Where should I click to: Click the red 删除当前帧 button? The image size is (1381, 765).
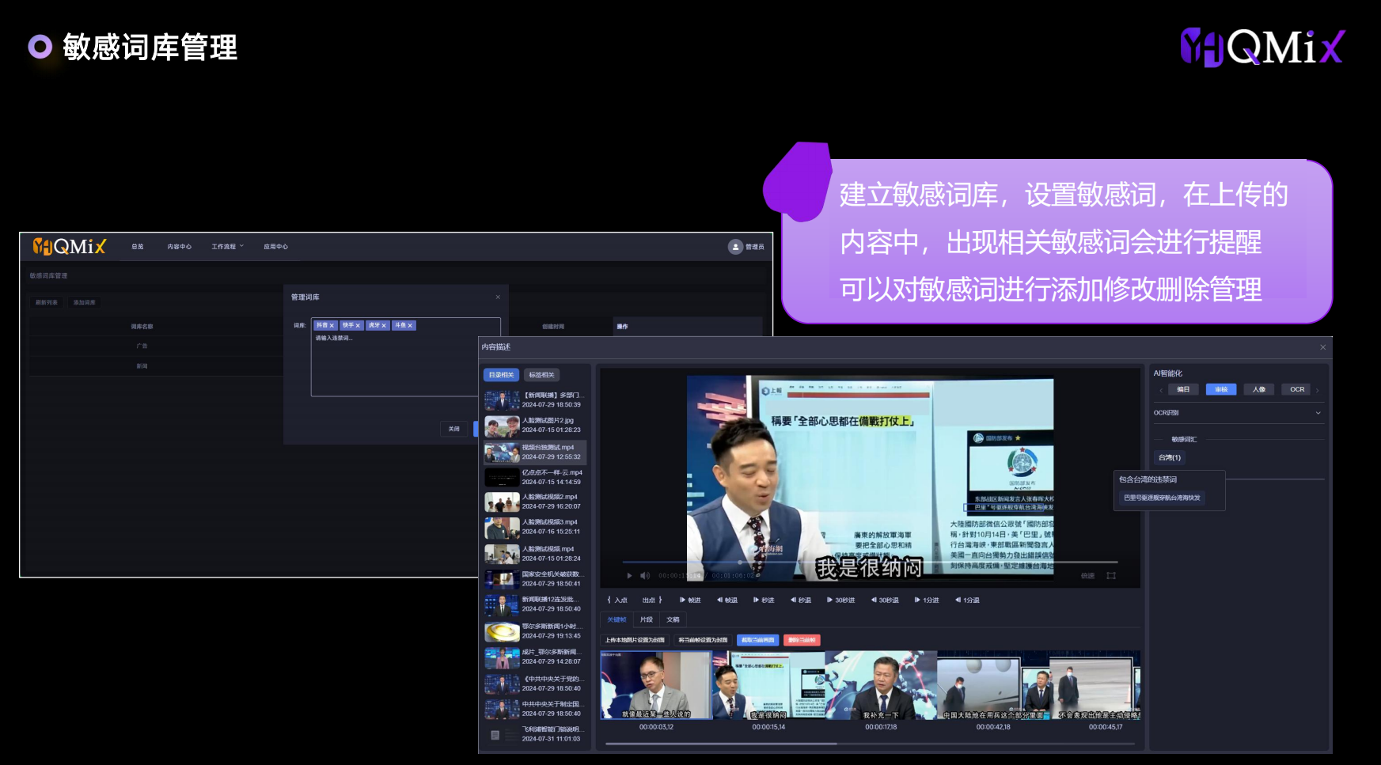[802, 640]
